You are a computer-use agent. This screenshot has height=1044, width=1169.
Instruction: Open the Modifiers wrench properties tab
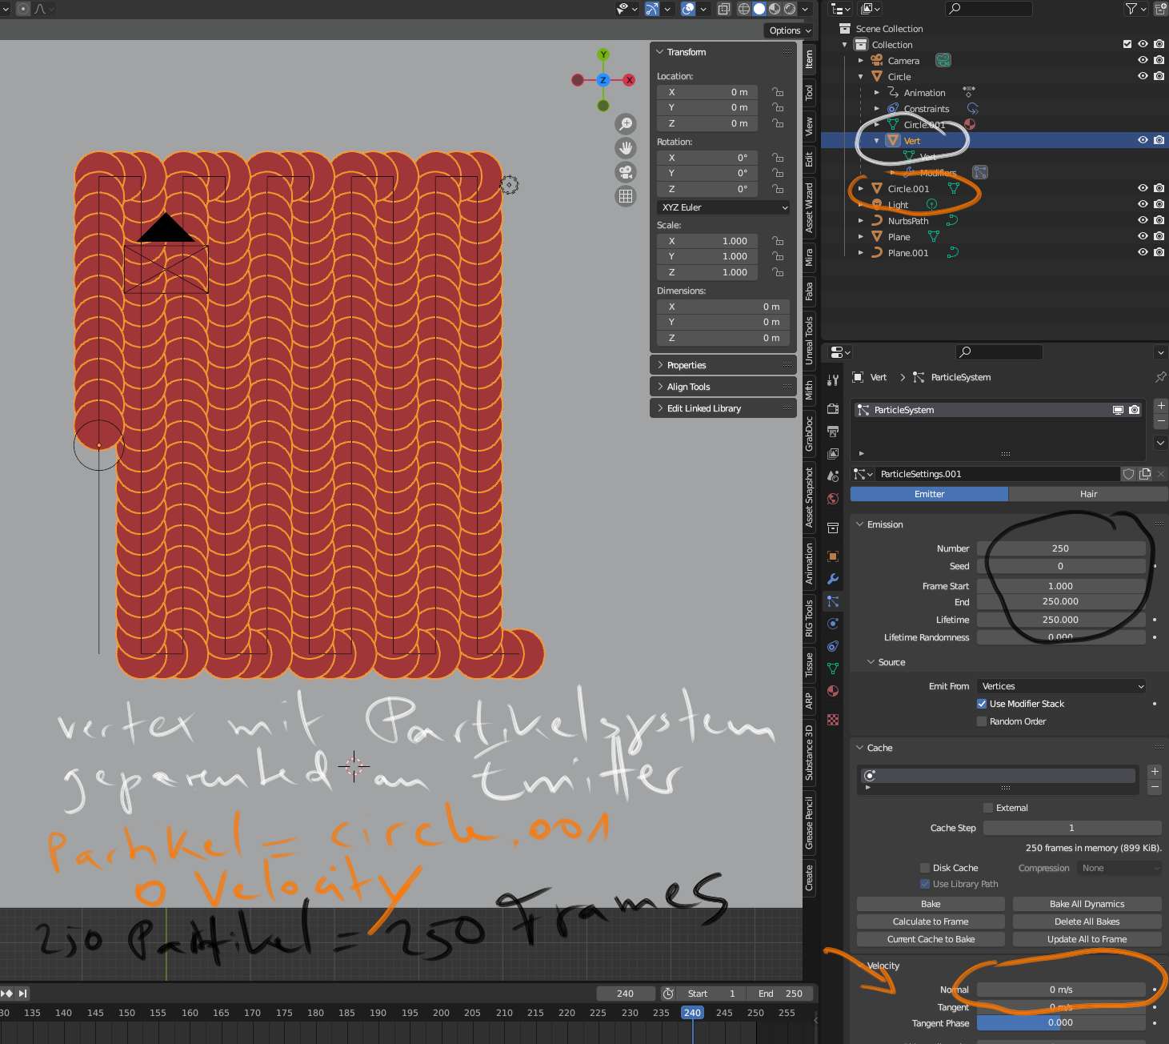[833, 579]
